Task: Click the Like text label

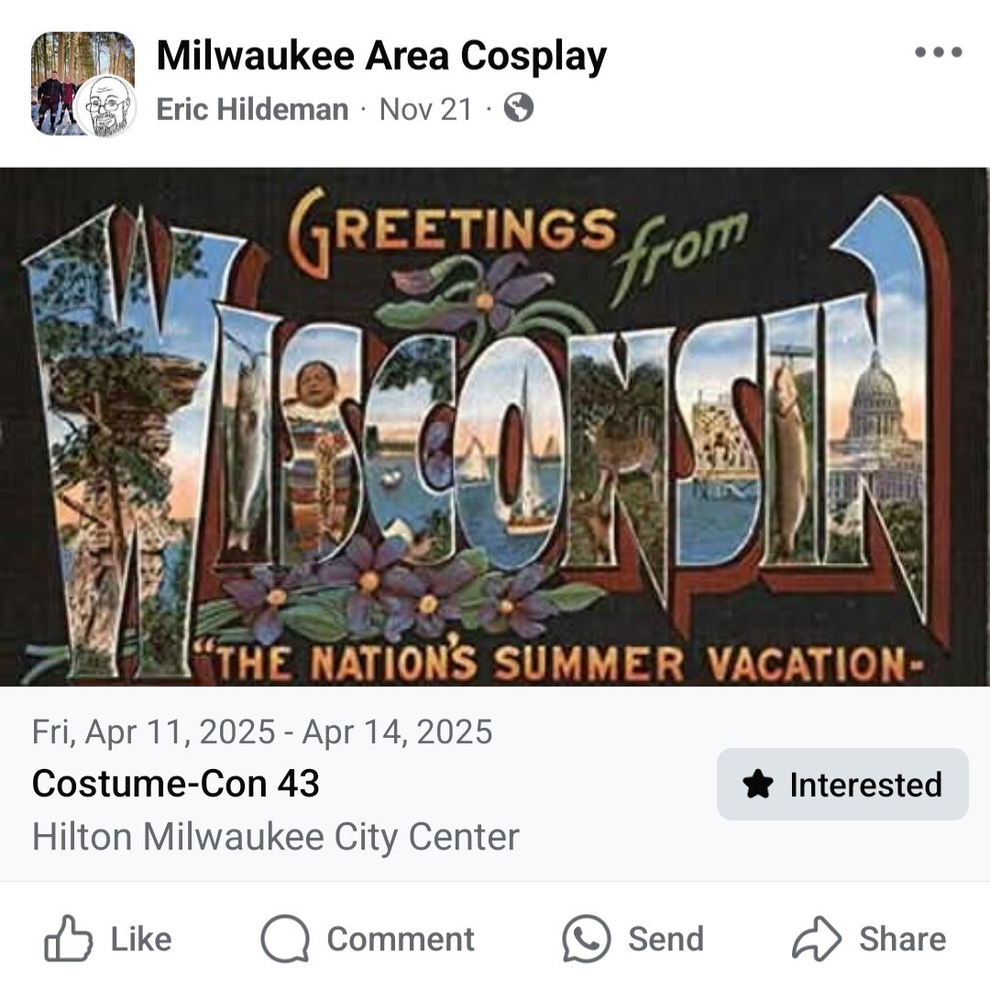Action: [141, 940]
